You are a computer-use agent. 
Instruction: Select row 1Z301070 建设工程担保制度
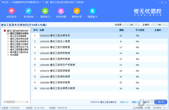click(x=99, y=71)
